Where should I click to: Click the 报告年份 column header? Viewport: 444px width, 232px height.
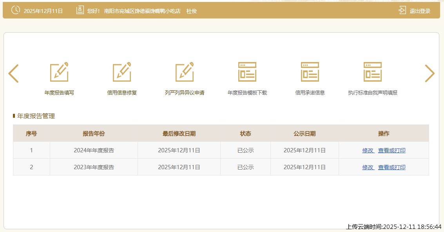tap(94, 133)
